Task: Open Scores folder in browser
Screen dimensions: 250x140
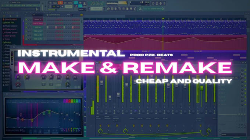Action: pos(6,39)
